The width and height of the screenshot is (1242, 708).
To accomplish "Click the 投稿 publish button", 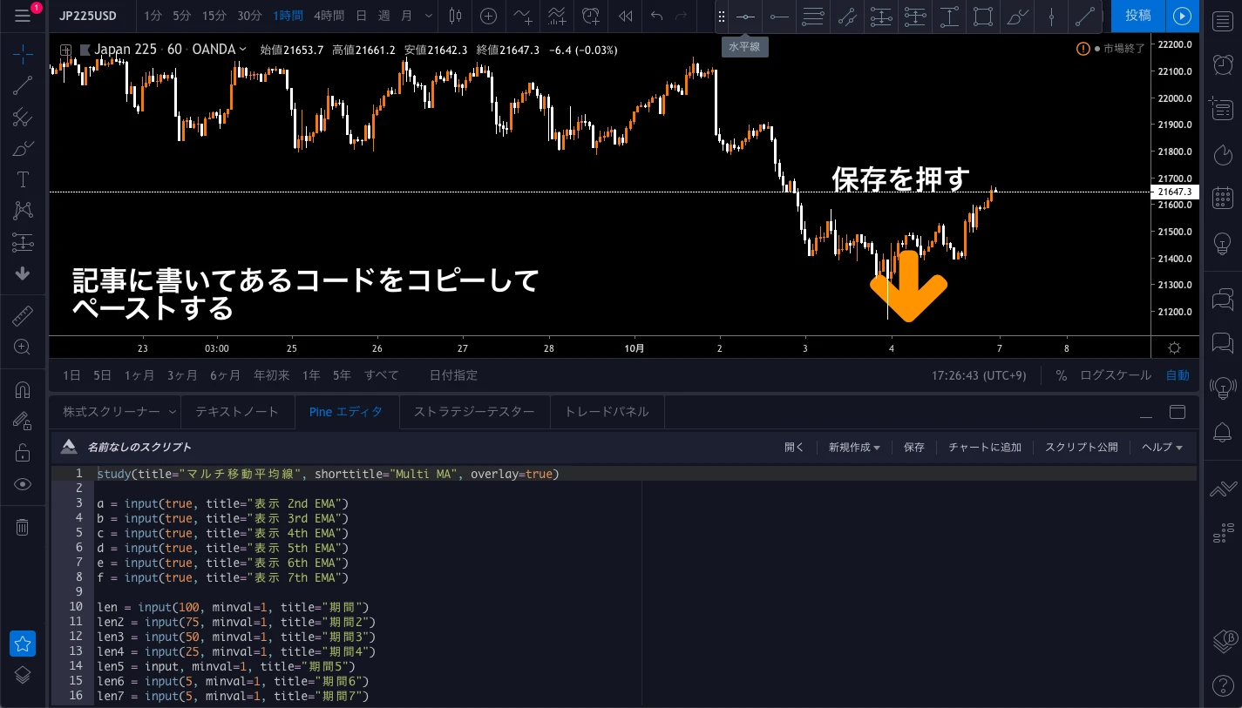I will click(x=1137, y=16).
